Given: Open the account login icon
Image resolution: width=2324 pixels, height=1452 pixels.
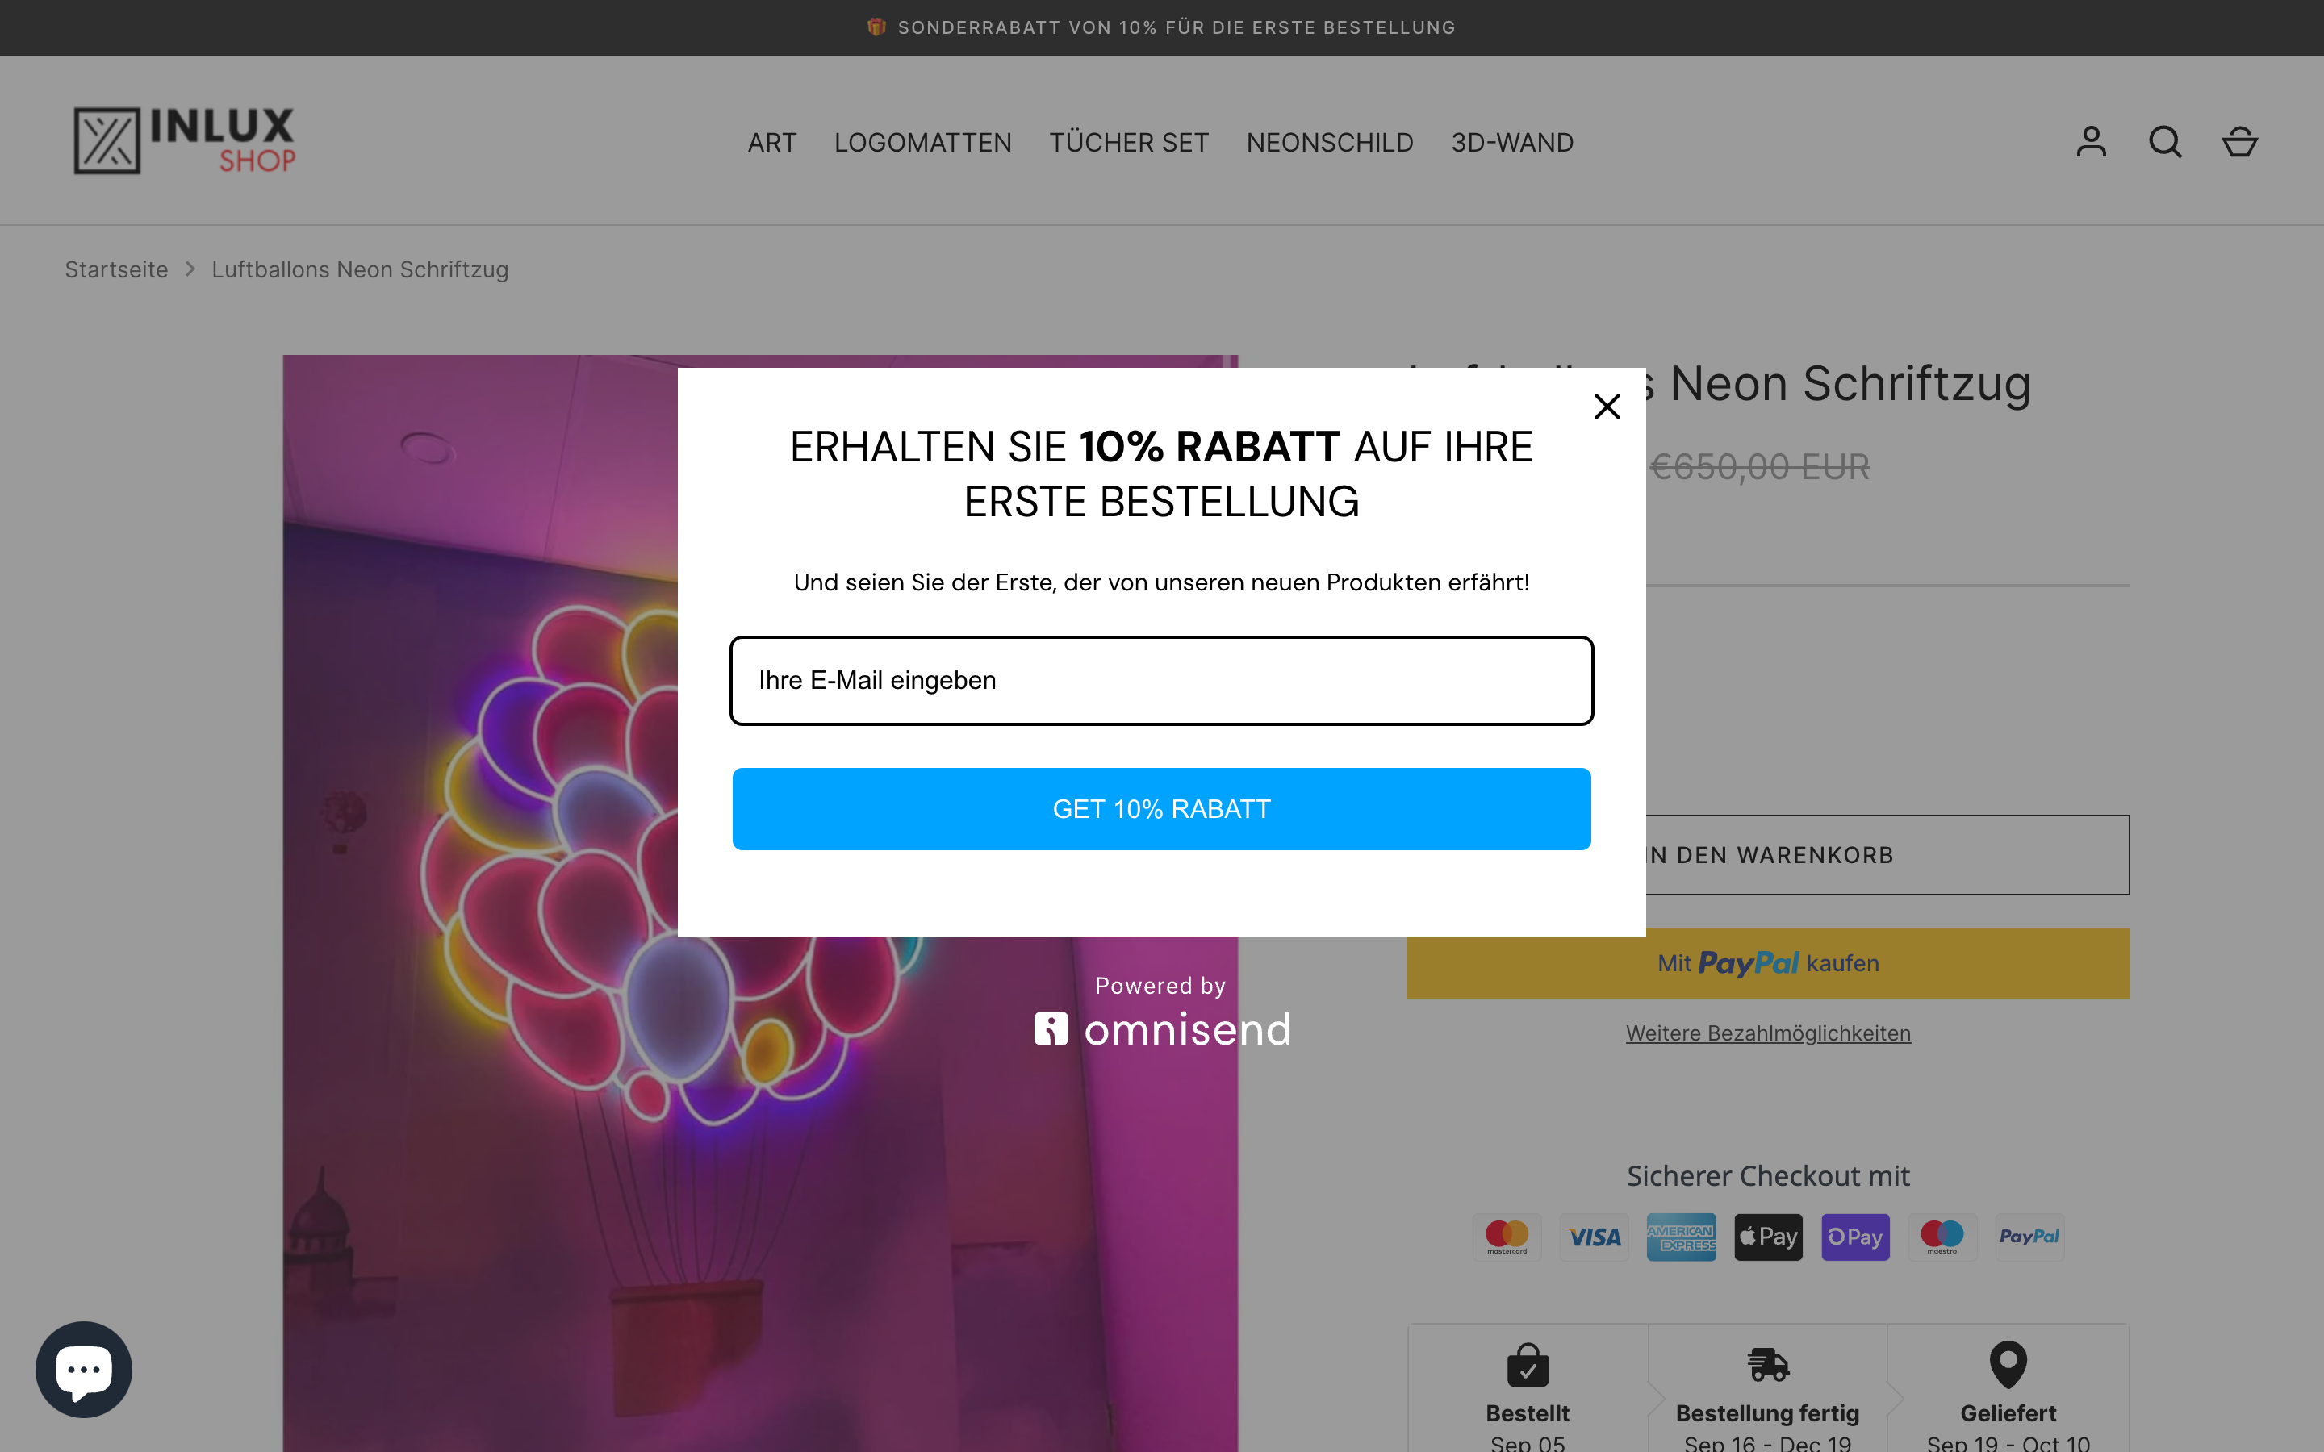Looking at the screenshot, I should (2091, 141).
